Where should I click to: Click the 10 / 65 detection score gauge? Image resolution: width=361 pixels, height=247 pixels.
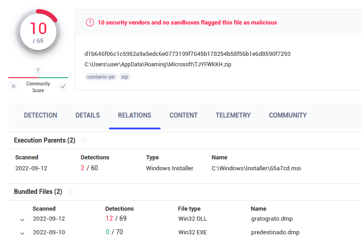click(38, 32)
